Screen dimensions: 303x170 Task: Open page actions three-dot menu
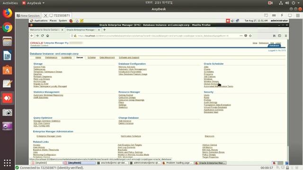click(x=241, y=36)
